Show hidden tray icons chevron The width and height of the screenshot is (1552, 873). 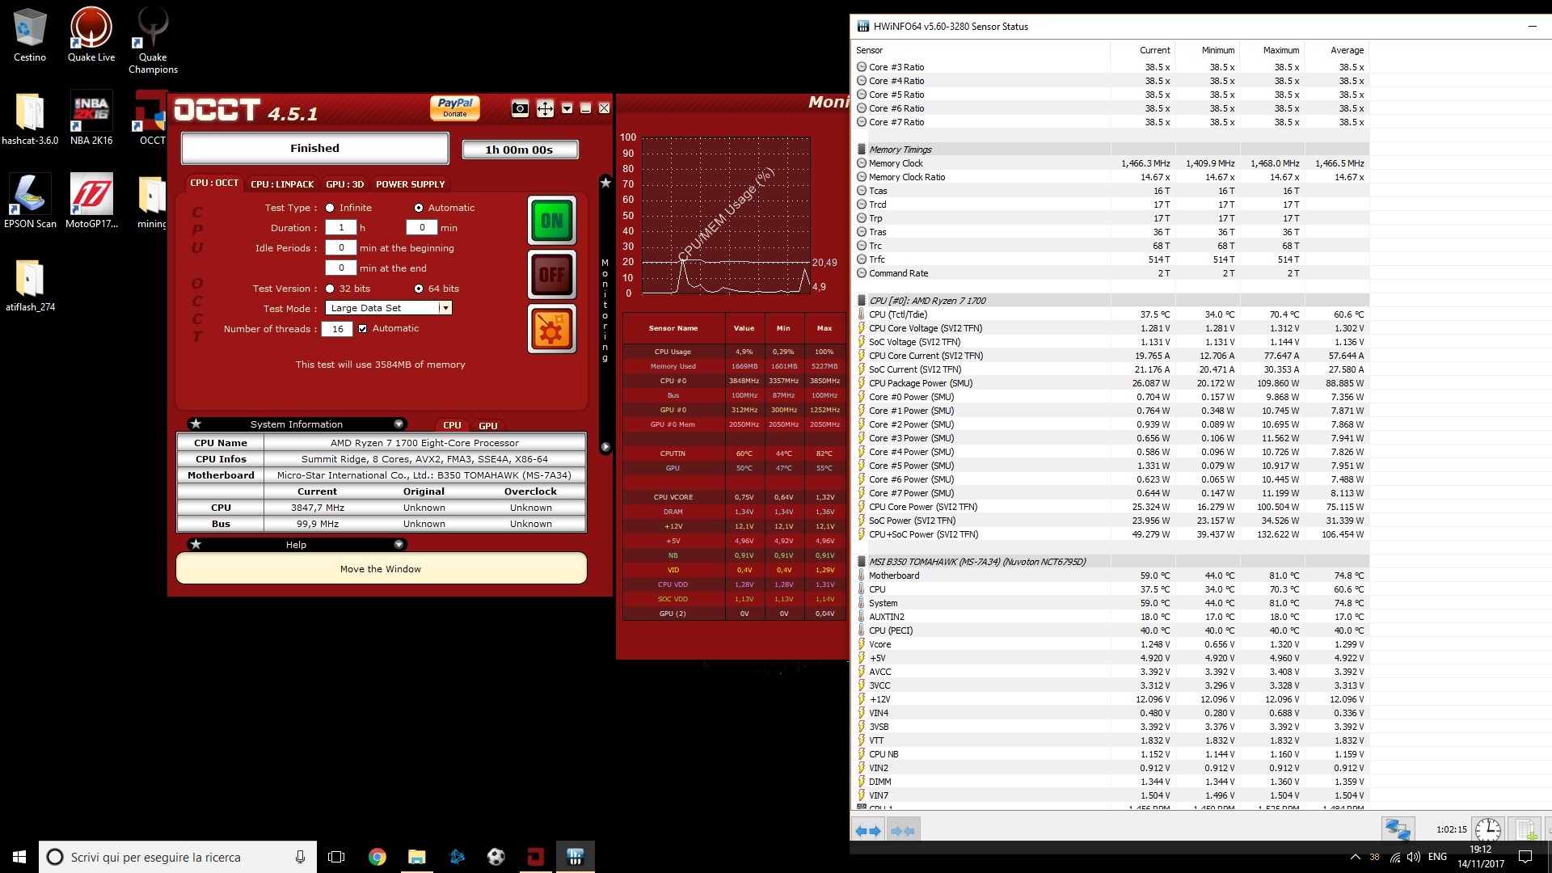[1355, 857]
